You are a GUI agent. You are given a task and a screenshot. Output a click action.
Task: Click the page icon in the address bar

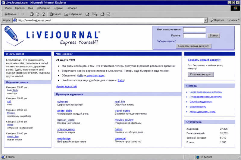click(x=15, y=20)
